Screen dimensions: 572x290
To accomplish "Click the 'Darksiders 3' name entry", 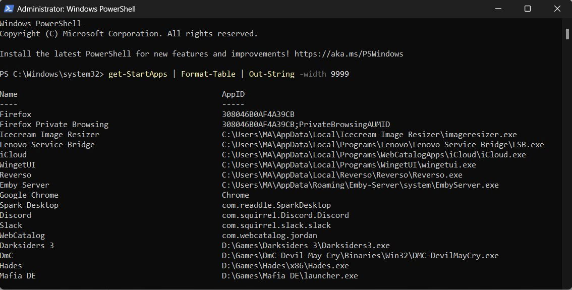I will pyautogui.click(x=27, y=246).
